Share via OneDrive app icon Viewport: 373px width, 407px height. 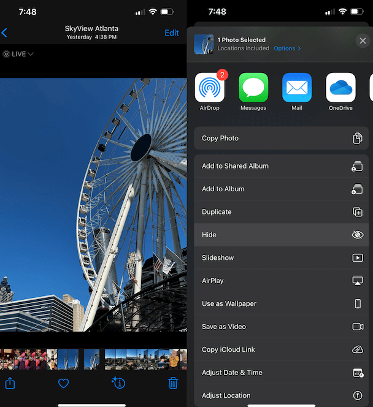pos(340,88)
